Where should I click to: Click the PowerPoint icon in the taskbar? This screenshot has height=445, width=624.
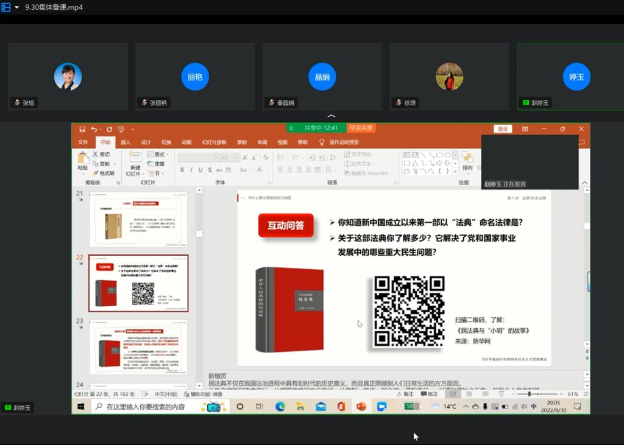tap(361, 407)
